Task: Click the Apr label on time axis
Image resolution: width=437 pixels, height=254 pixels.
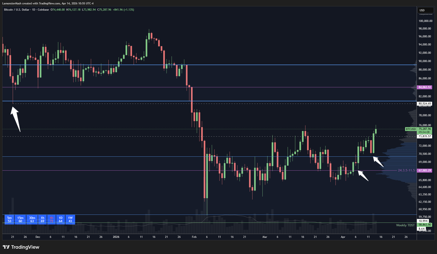Action: [x=343, y=237]
